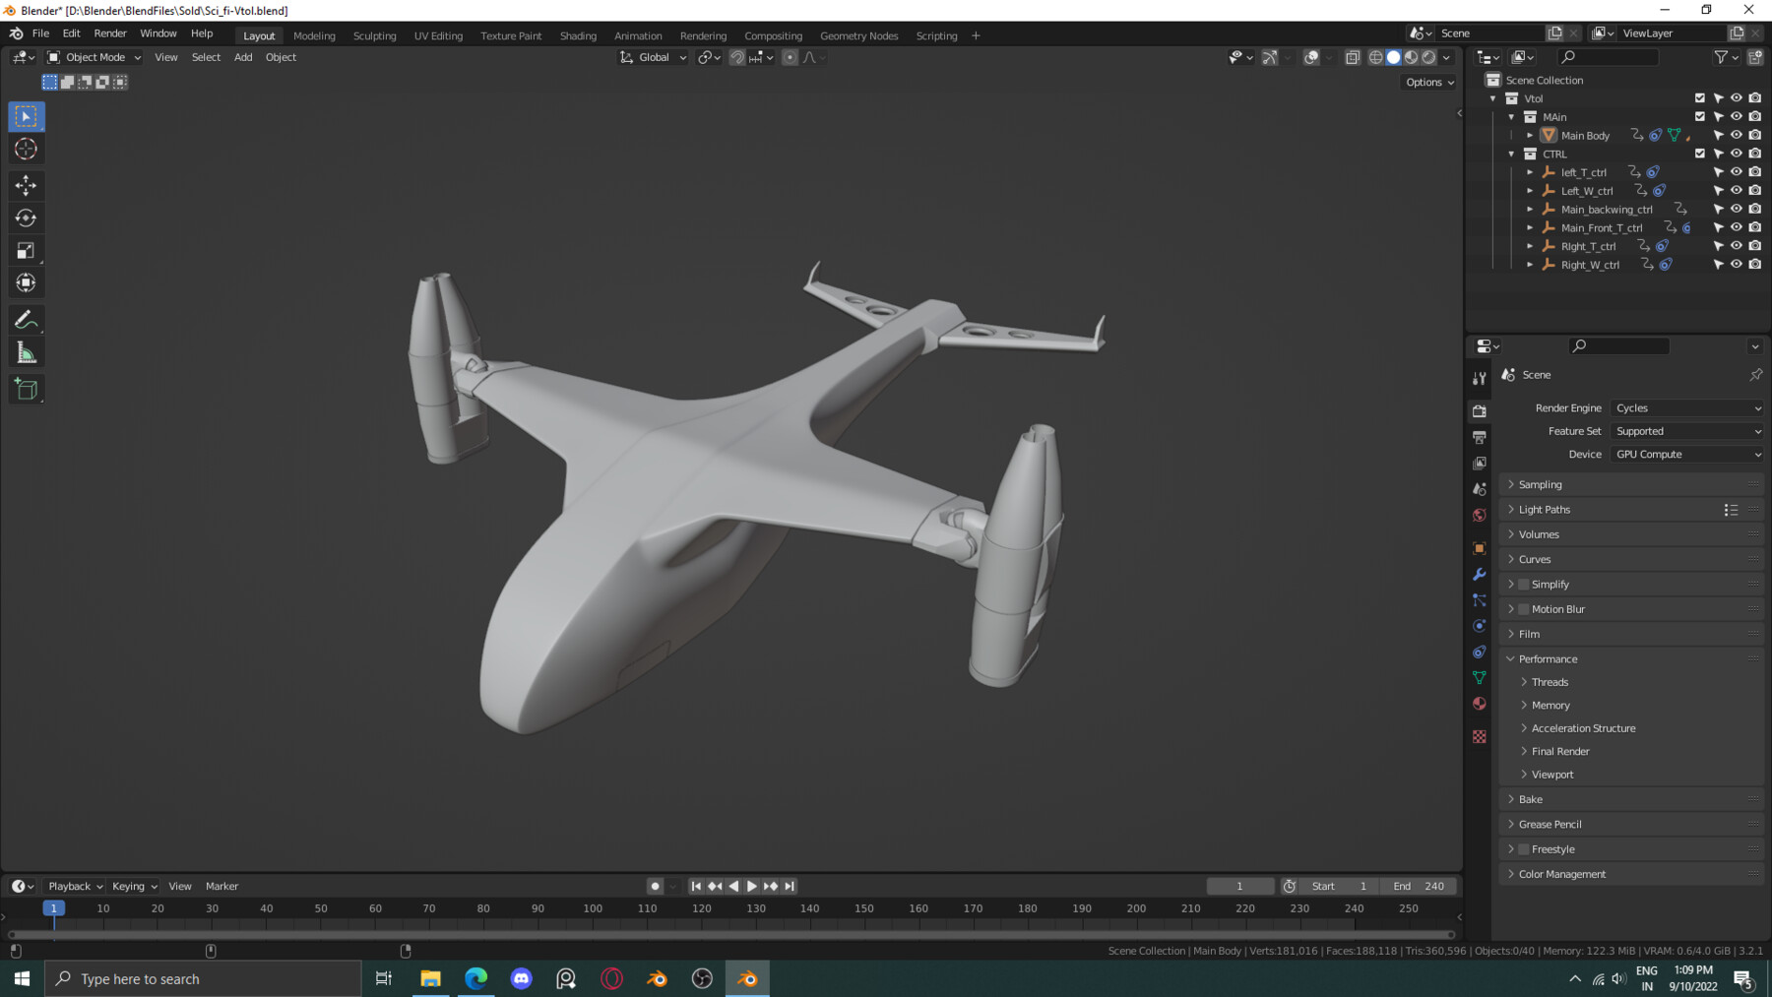This screenshot has height=997, width=1772.
Task: Click the Options button in the viewport header
Action: coord(1427,82)
